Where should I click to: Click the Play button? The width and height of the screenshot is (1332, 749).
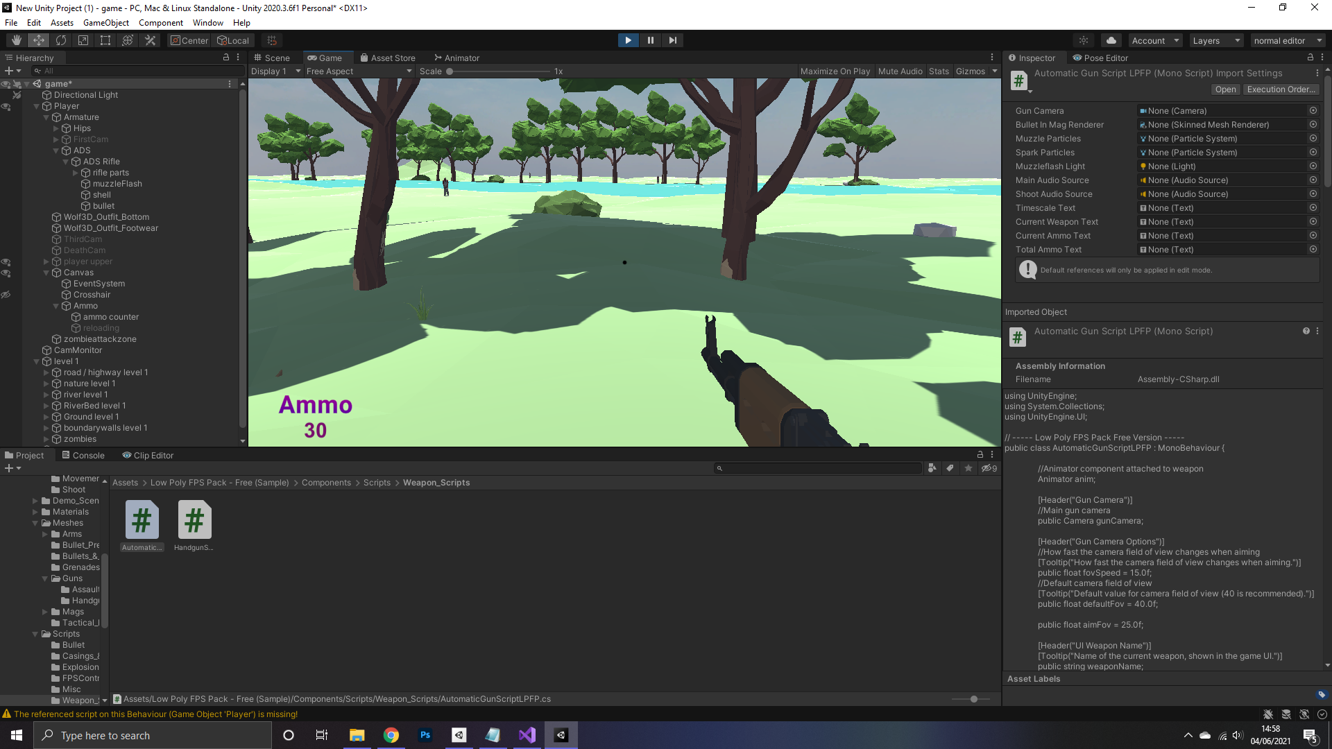tap(628, 40)
